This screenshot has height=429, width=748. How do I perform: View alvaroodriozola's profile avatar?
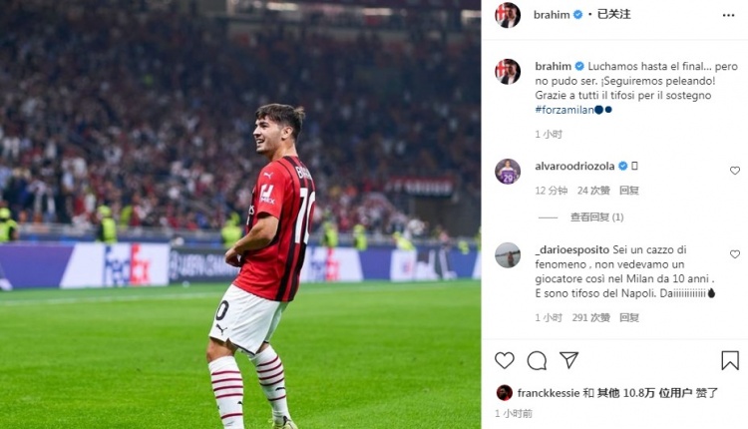coord(508,171)
